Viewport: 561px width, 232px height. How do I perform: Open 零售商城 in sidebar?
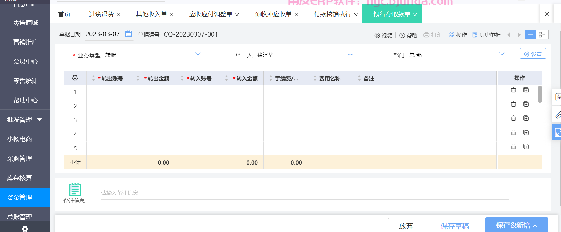pyautogui.click(x=25, y=22)
